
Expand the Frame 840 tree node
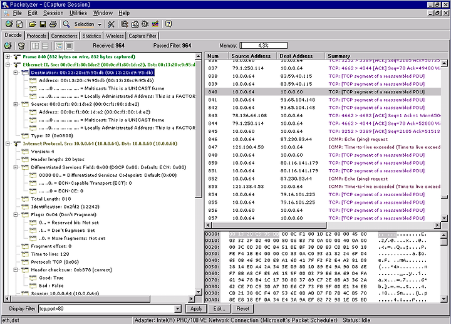pos(8,56)
